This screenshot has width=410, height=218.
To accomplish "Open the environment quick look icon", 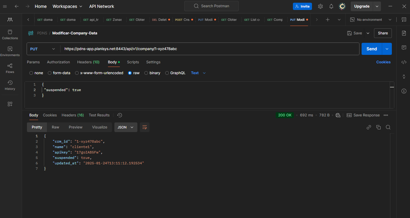I will pos(404,20).
